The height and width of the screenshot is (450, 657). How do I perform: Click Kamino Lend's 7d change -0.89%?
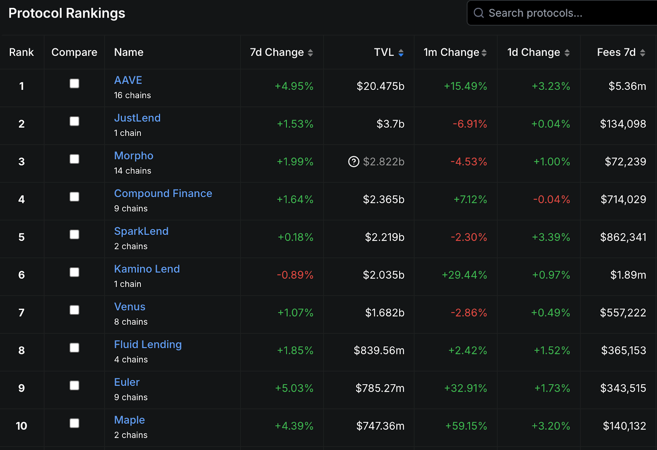point(295,275)
